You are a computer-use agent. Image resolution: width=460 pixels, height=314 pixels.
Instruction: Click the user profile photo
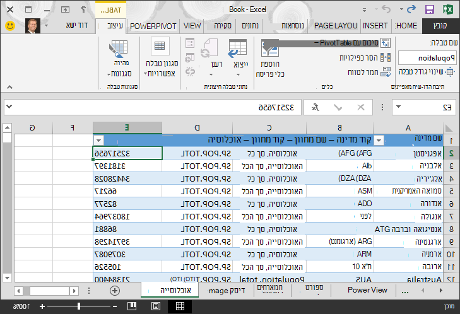pos(33,26)
